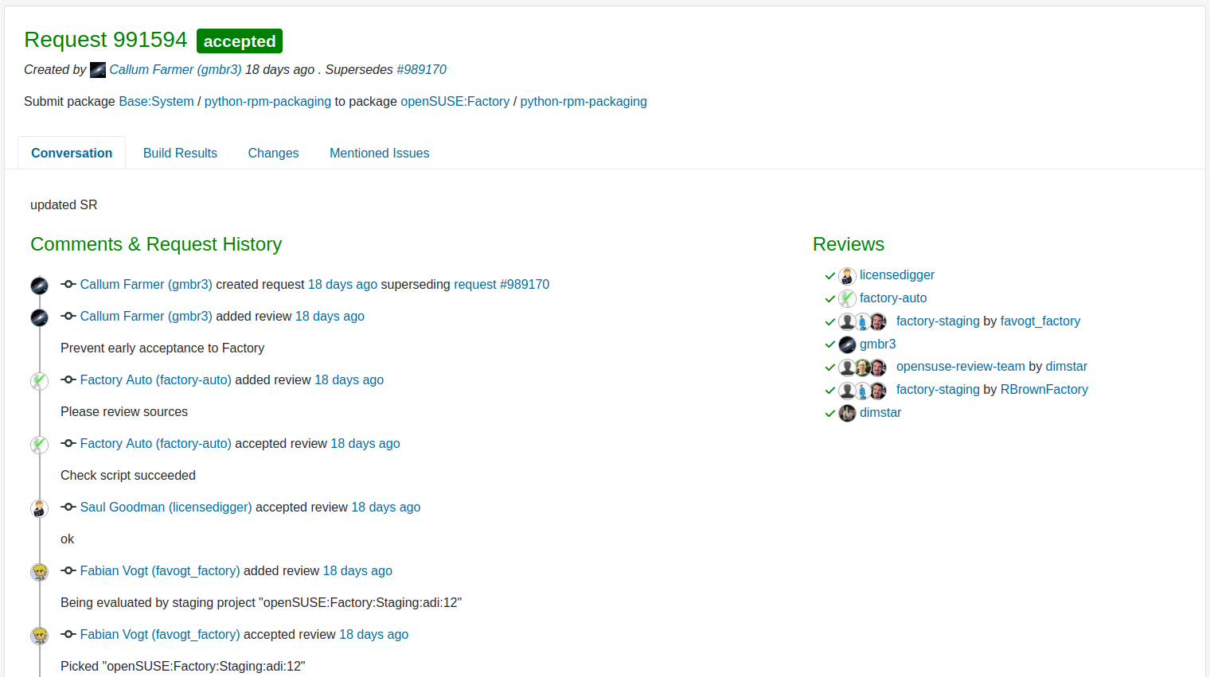Click the '18 days ago' timestamp on the accepted review
The image size is (1210, 677).
click(365, 443)
